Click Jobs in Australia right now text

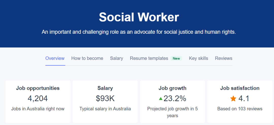click(38, 109)
